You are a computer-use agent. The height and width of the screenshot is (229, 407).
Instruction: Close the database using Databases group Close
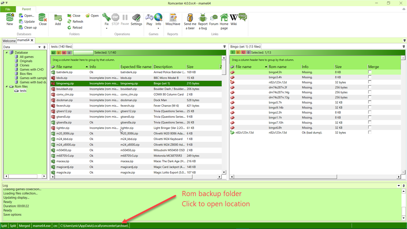point(43,19)
